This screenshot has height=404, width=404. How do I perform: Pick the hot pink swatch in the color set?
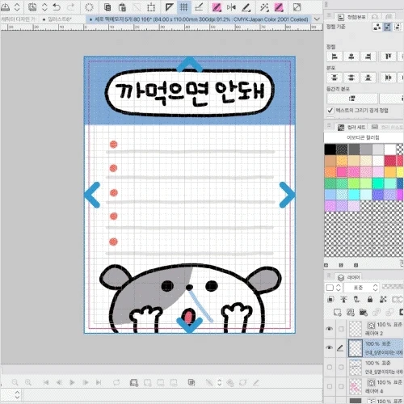[342, 172]
